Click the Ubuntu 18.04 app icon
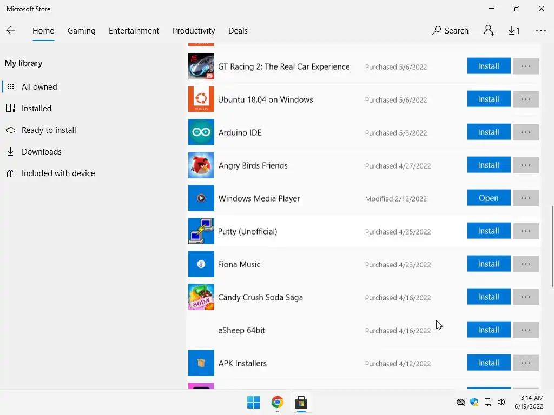This screenshot has width=554, height=415. coord(201,99)
